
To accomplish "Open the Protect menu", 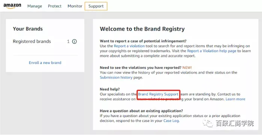I will 55,6.
